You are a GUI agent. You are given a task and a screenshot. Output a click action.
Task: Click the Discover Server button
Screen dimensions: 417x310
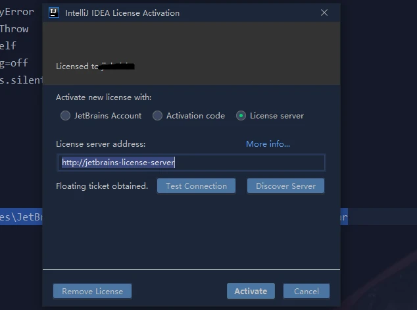click(x=285, y=186)
